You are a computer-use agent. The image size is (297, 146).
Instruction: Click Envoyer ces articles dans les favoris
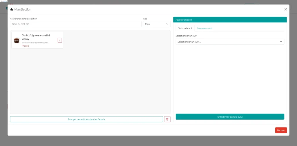(x=86, y=119)
